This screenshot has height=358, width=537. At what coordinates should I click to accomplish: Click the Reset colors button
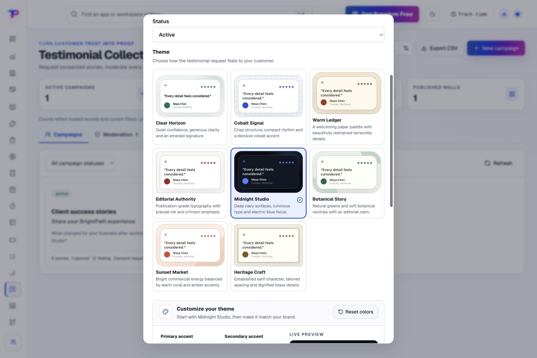(x=355, y=312)
